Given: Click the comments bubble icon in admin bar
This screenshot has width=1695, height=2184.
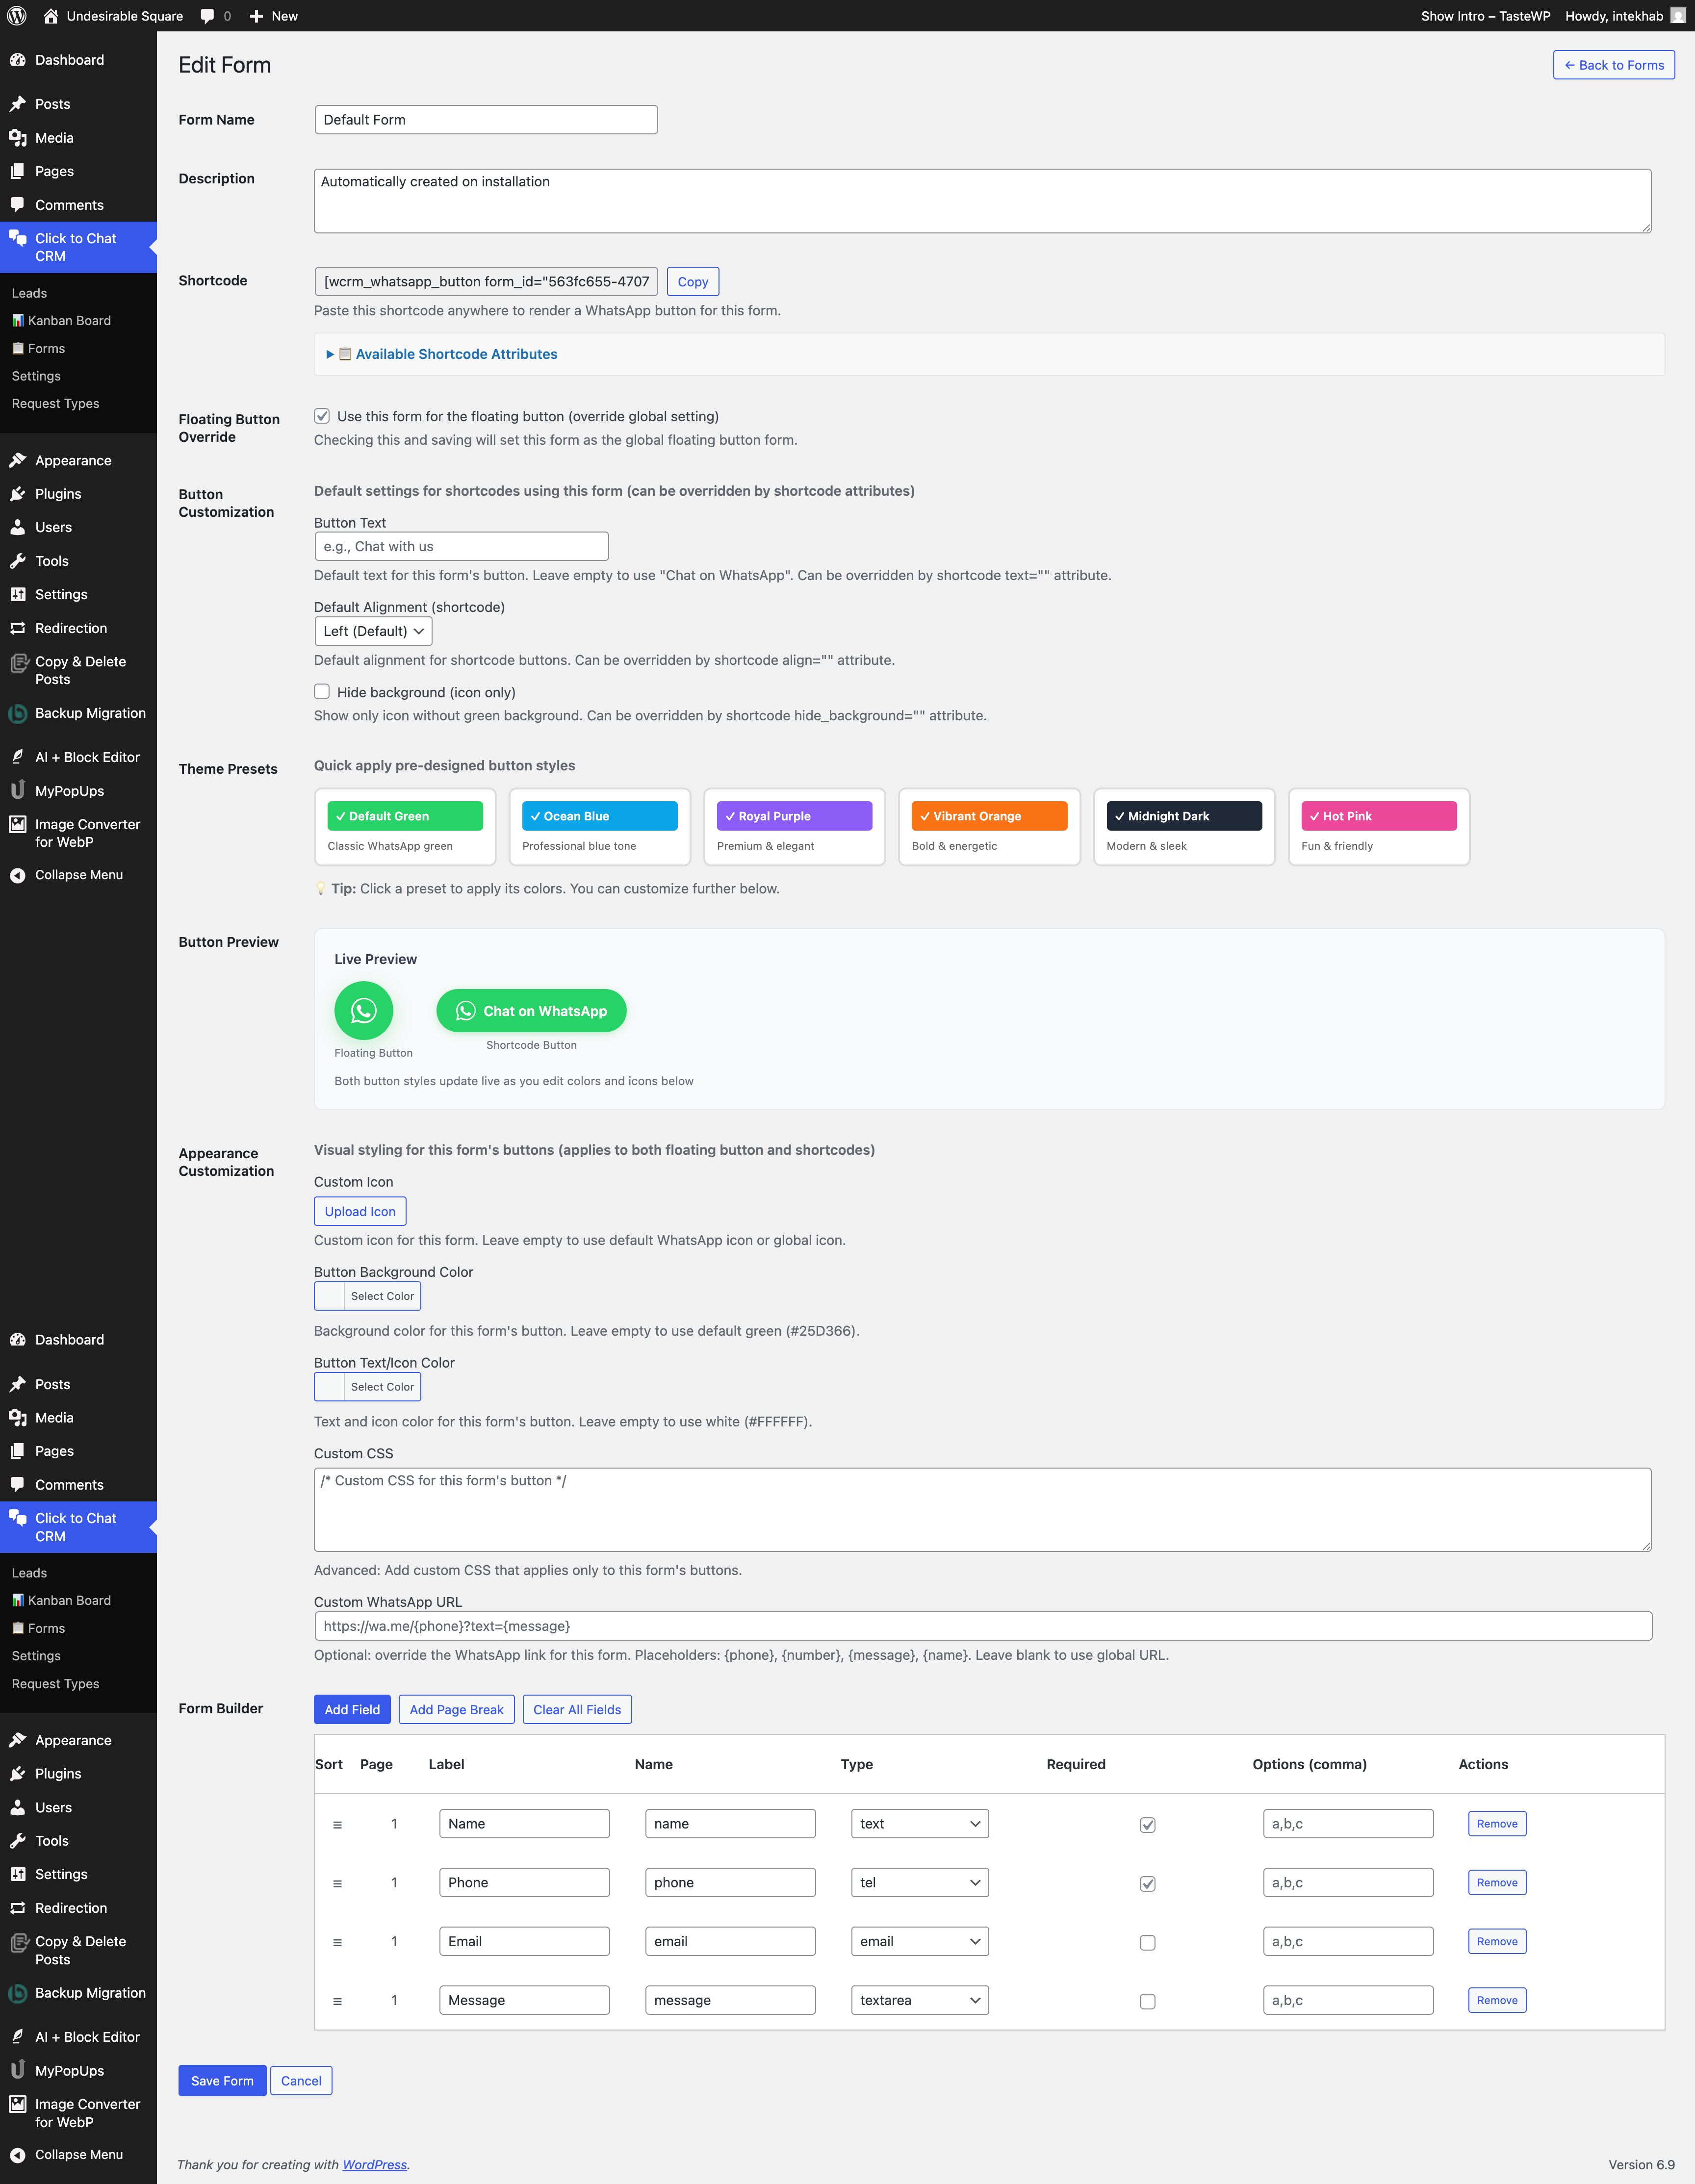Looking at the screenshot, I should (207, 16).
